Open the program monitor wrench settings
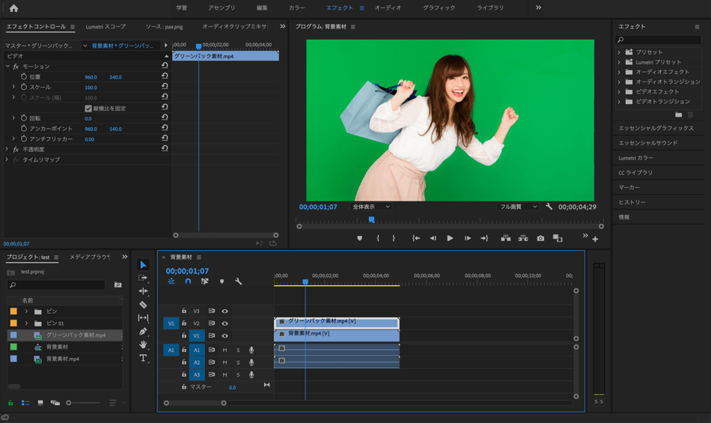 tap(549, 207)
